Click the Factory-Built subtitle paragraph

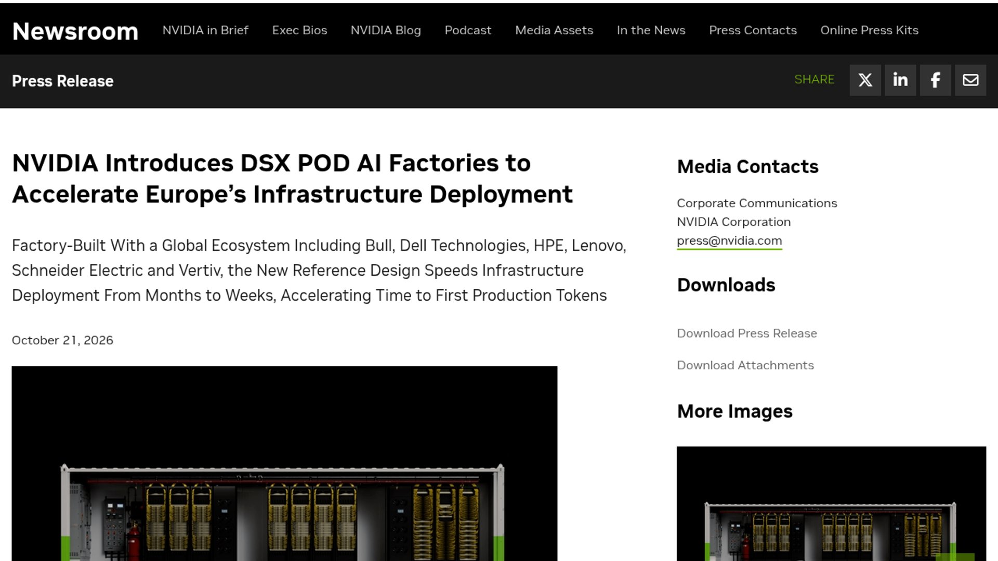319,270
